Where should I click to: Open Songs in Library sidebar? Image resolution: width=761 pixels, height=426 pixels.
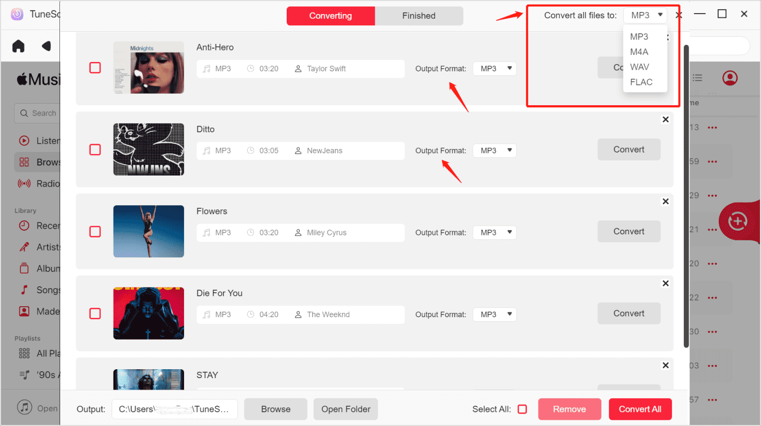(x=39, y=290)
